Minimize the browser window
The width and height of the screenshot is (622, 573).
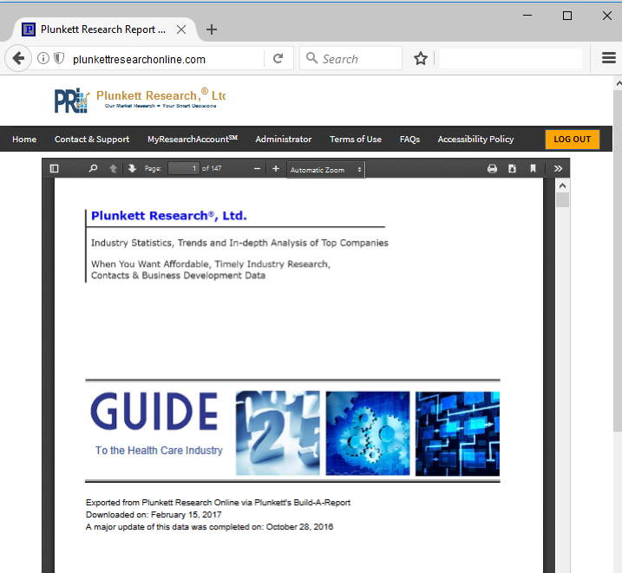pos(527,16)
